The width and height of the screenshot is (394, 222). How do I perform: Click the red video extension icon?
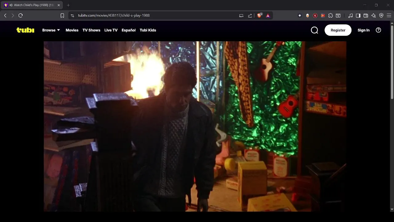coord(323,15)
